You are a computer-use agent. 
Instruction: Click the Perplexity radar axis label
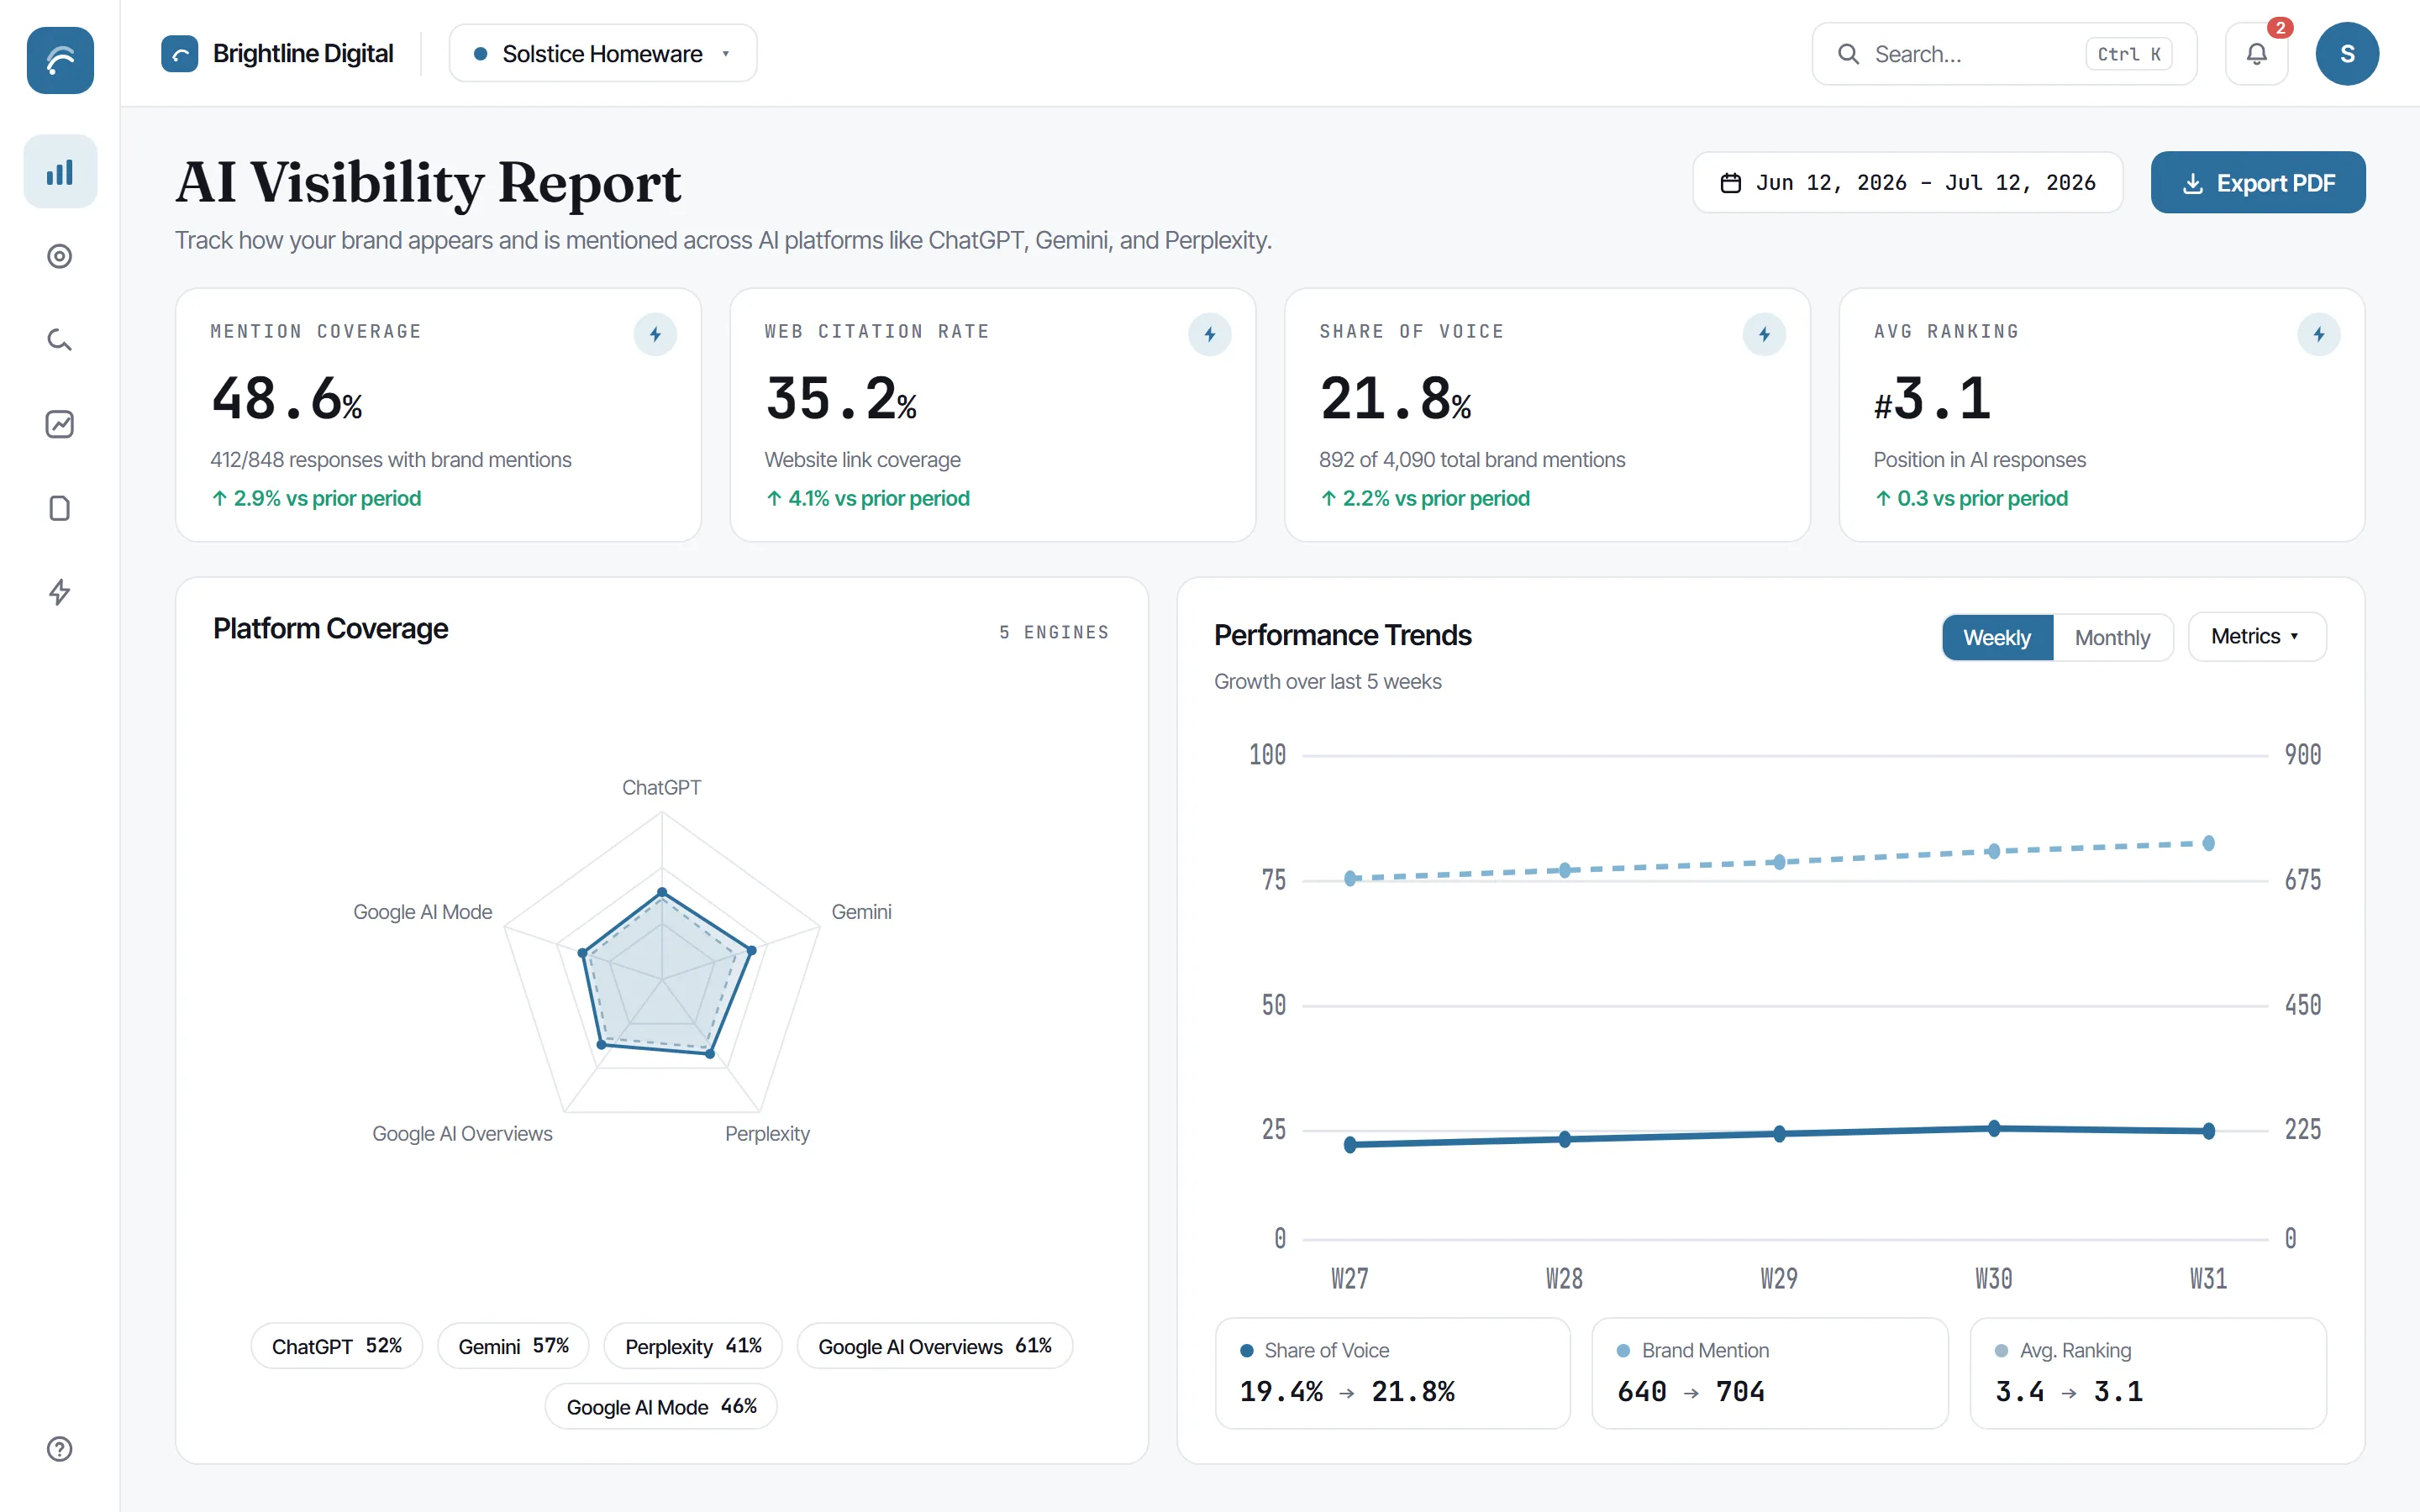tap(767, 1134)
